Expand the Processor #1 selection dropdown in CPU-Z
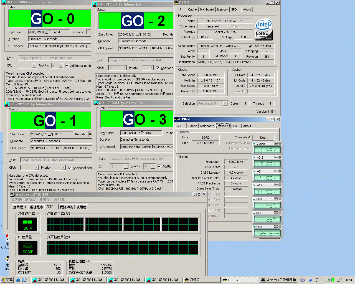355x284 pixels. (x=225, y=103)
